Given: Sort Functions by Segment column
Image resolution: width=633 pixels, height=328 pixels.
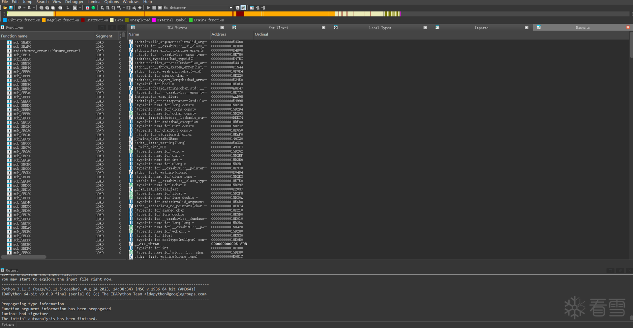Looking at the screenshot, I should click(106, 36).
